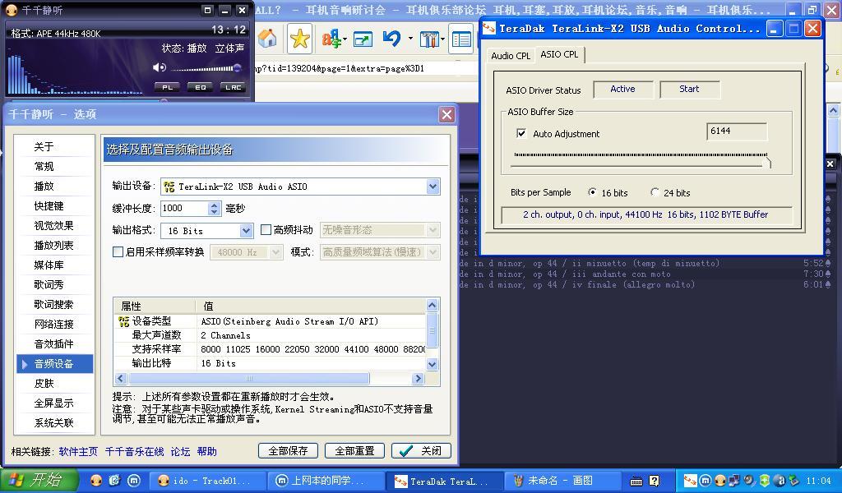Image resolution: width=842 pixels, height=493 pixels.
Task: Switch to ido - Track01 taskbar window
Action: [x=206, y=481]
